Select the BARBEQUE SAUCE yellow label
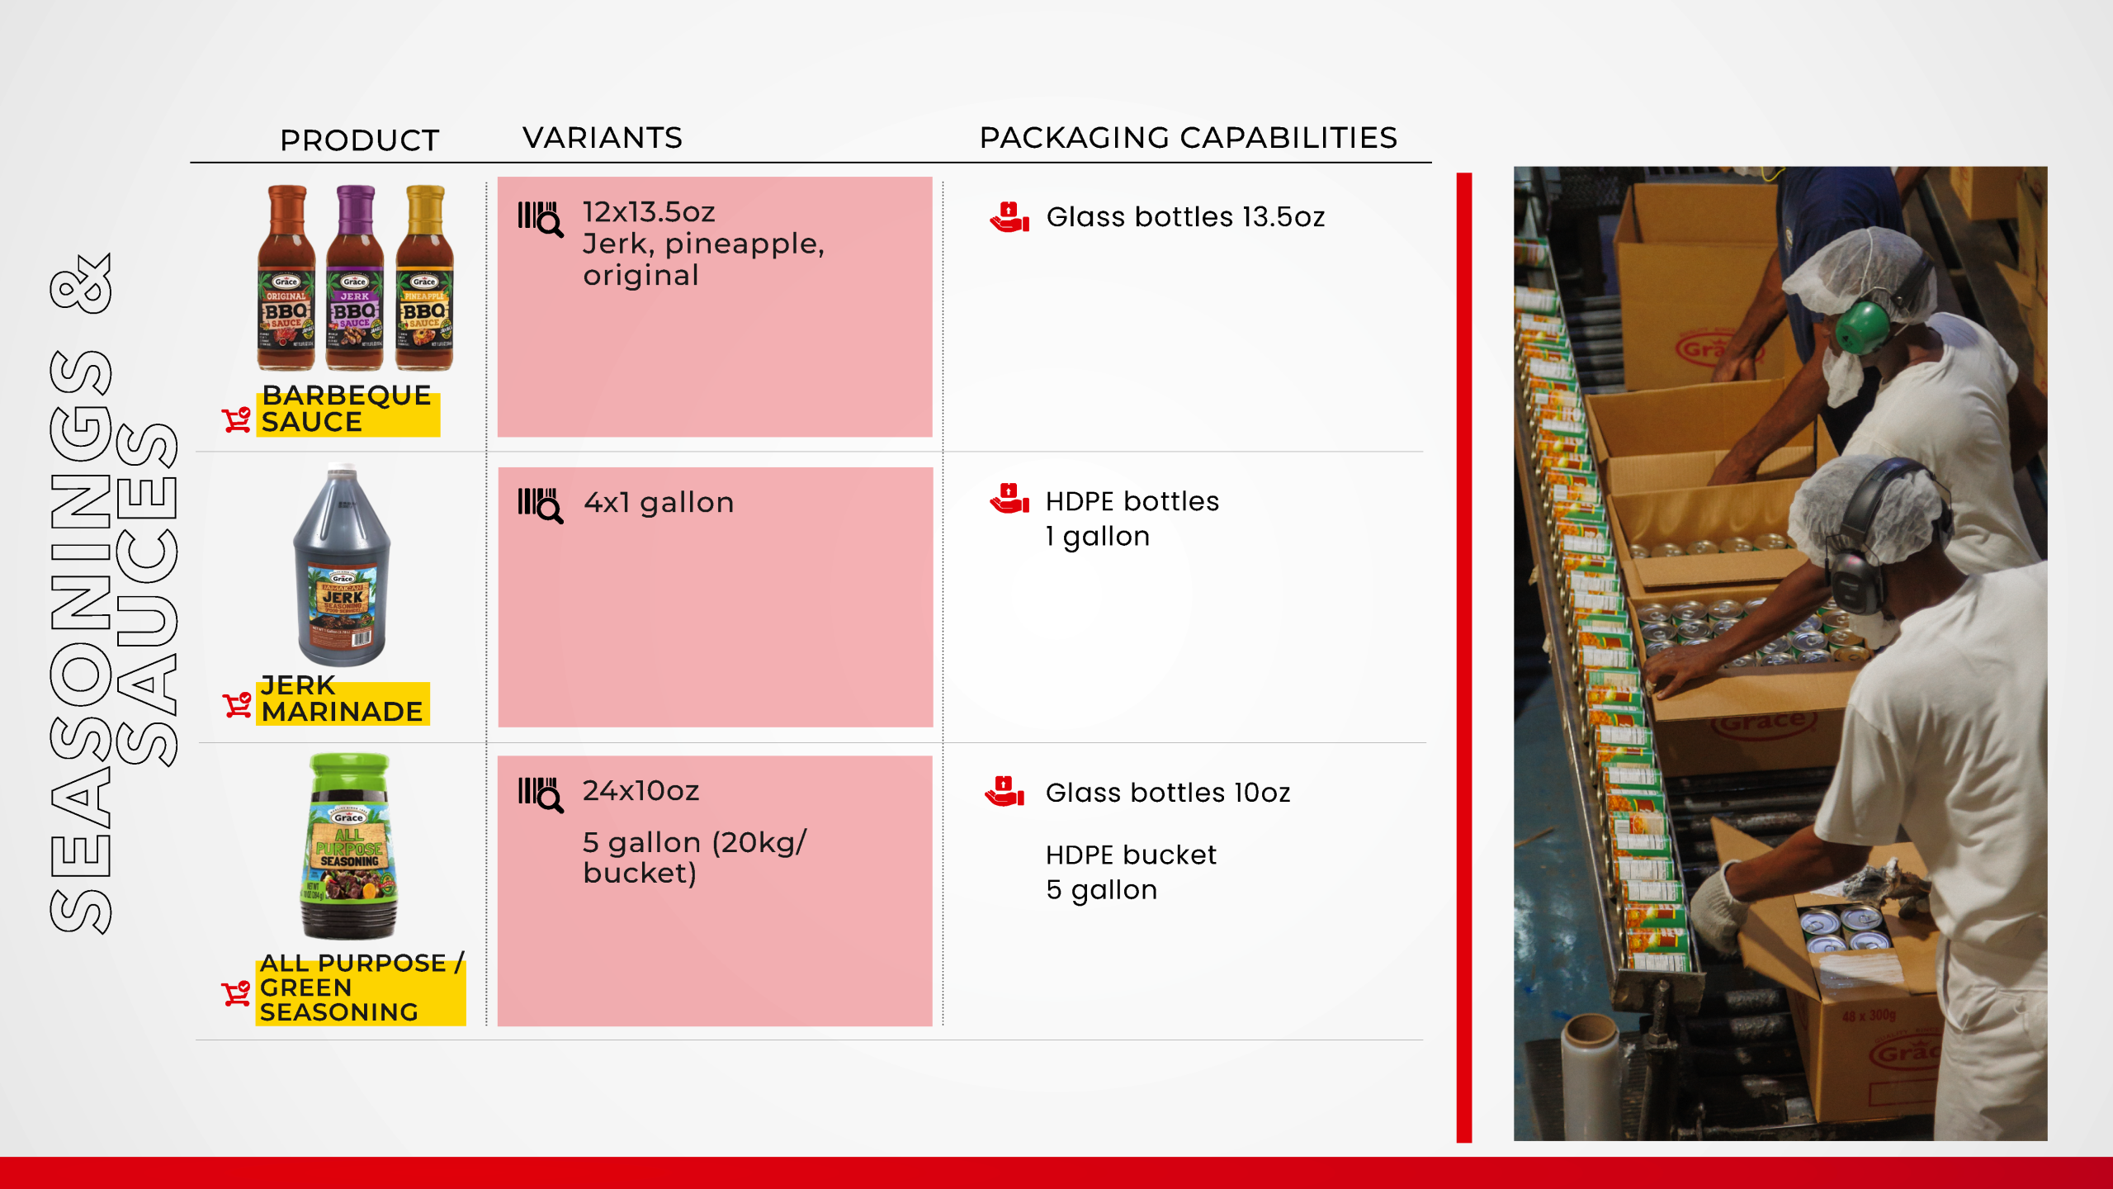 click(347, 410)
